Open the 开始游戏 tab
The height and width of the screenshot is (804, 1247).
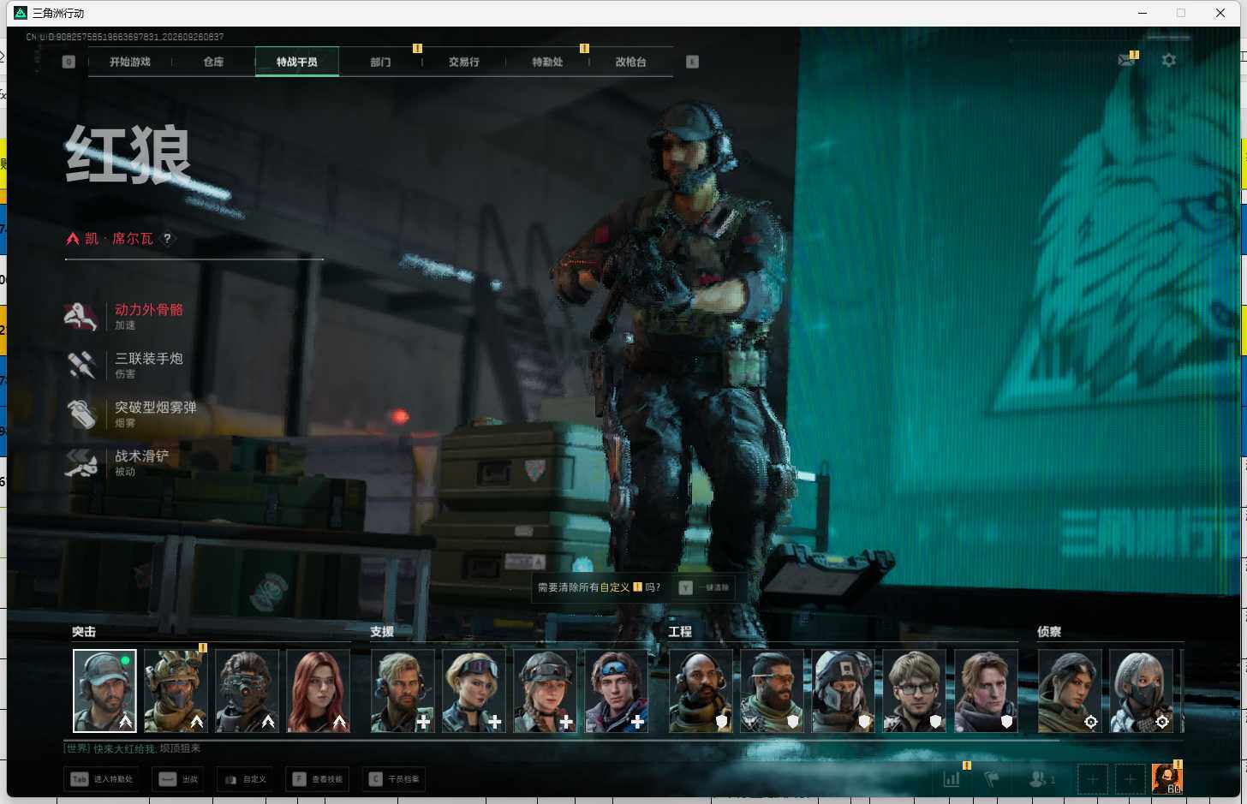point(130,62)
